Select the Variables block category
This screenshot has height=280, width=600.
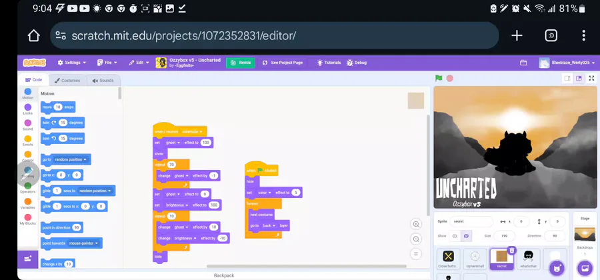[27, 203]
